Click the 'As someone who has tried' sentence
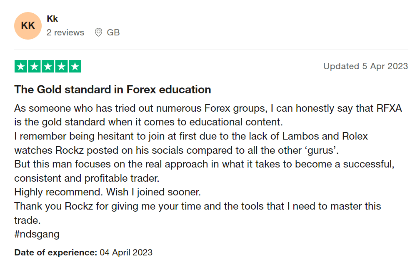This screenshot has height=265, width=420. [x=207, y=108]
